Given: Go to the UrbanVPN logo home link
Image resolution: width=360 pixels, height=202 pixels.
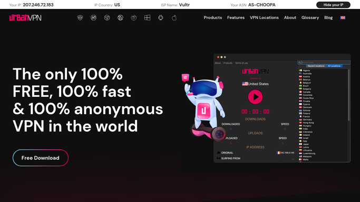Looking at the screenshot, I should (25, 18).
